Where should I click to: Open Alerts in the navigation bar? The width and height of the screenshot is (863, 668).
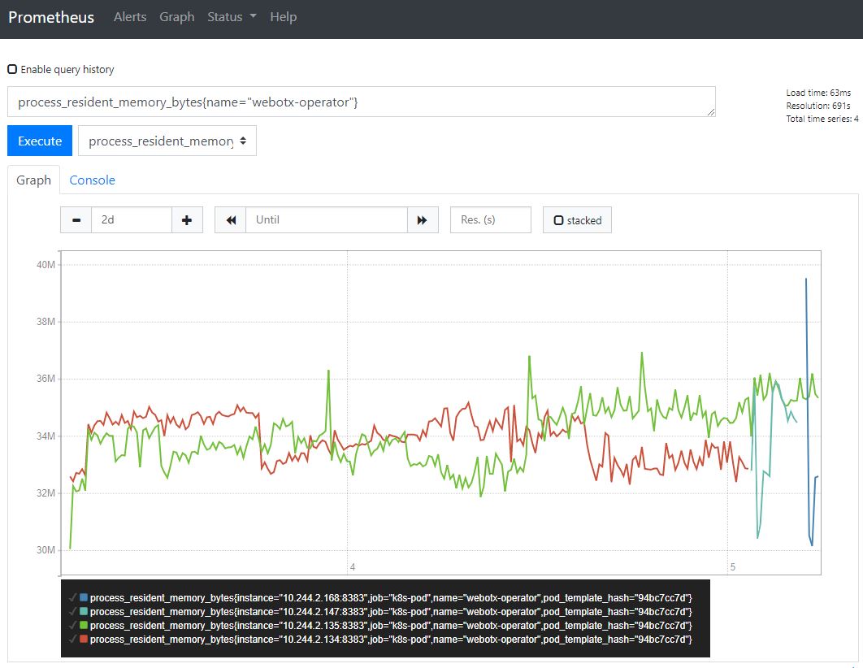tap(130, 17)
